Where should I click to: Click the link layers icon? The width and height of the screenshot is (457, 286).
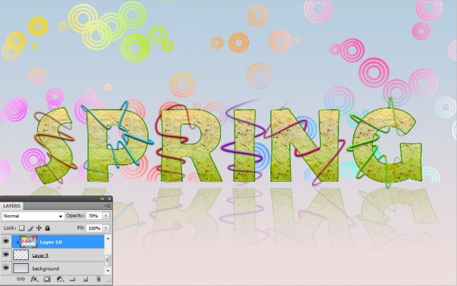(21, 279)
